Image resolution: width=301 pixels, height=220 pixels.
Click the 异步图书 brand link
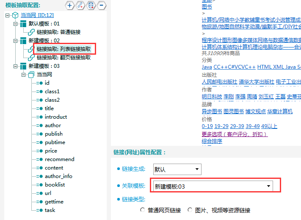(212, 111)
